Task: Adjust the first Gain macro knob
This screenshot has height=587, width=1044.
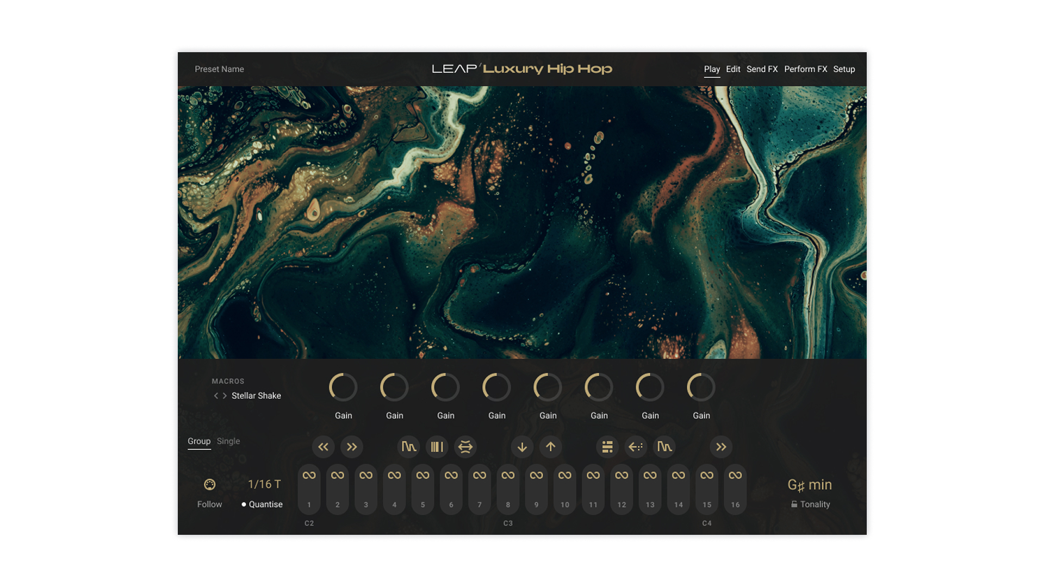Action: [x=343, y=388]
